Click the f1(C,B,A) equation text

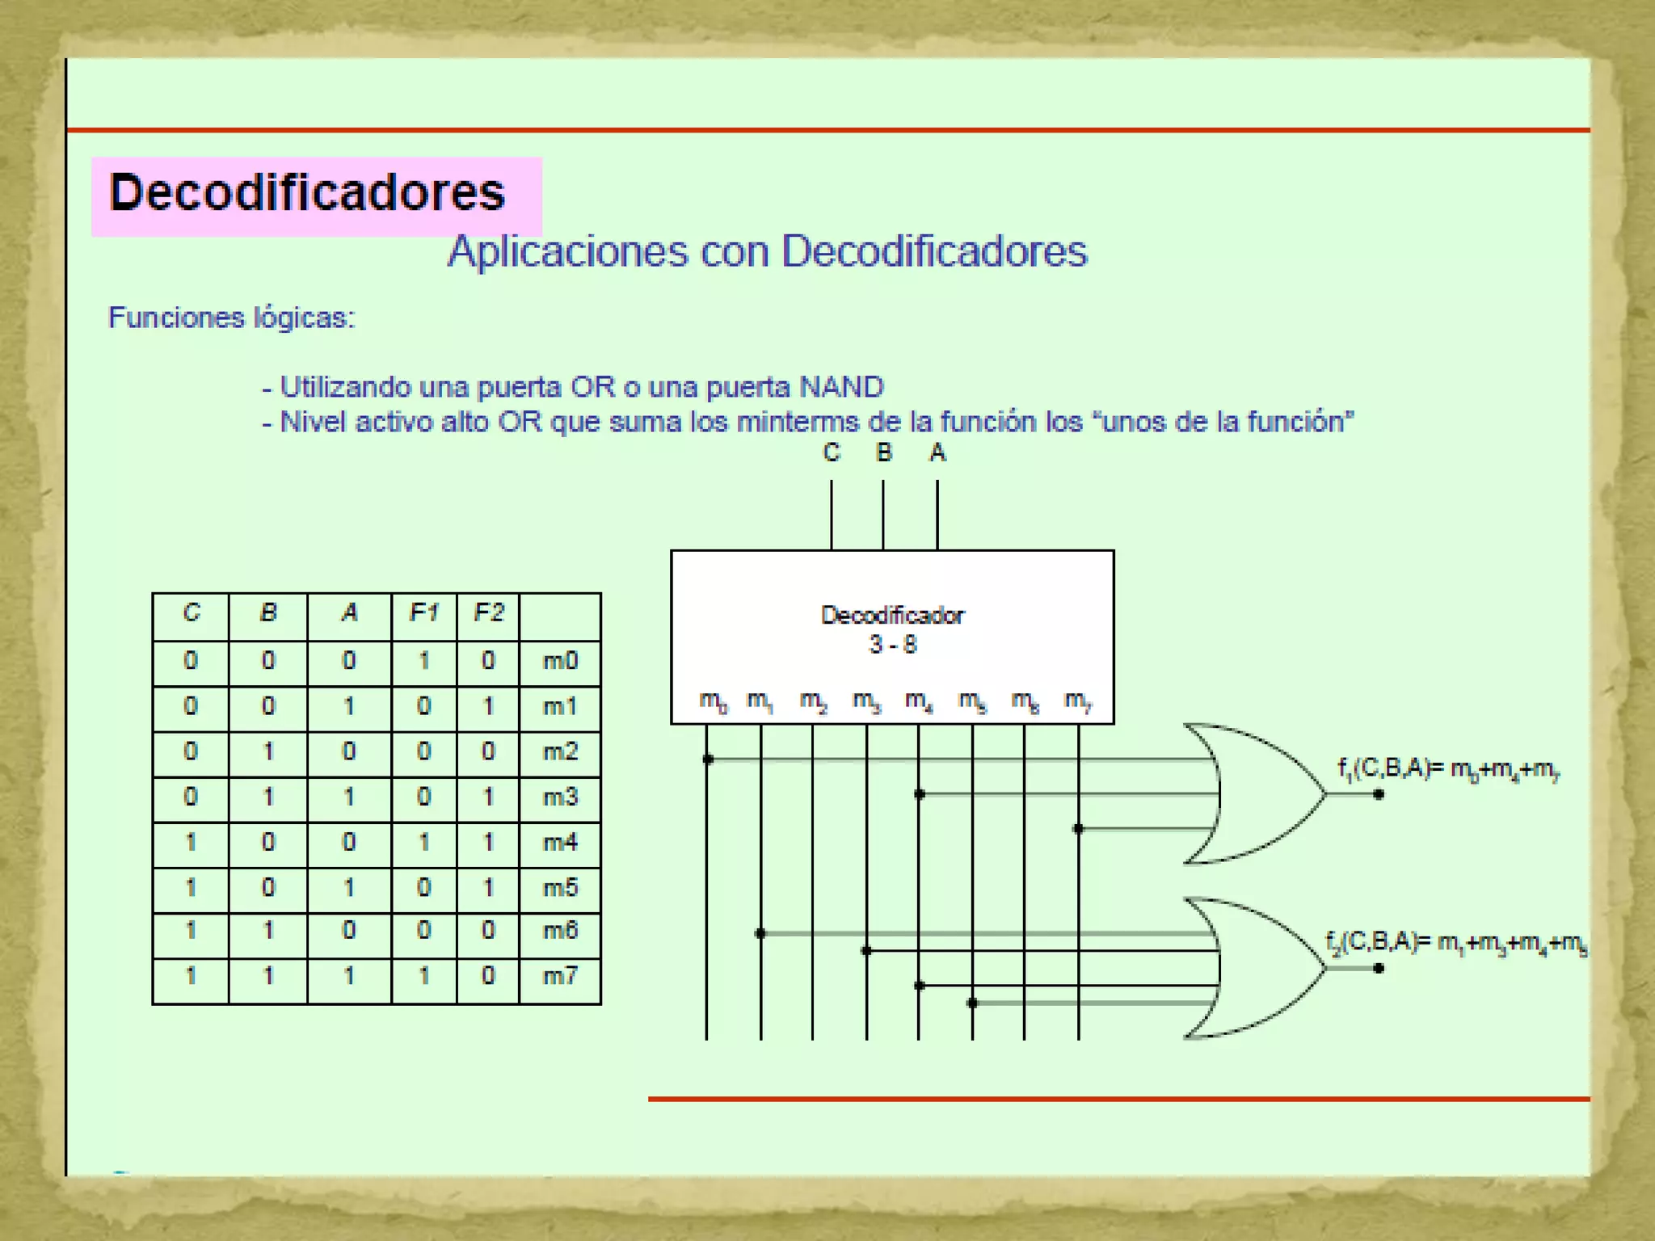(1448, 768)
